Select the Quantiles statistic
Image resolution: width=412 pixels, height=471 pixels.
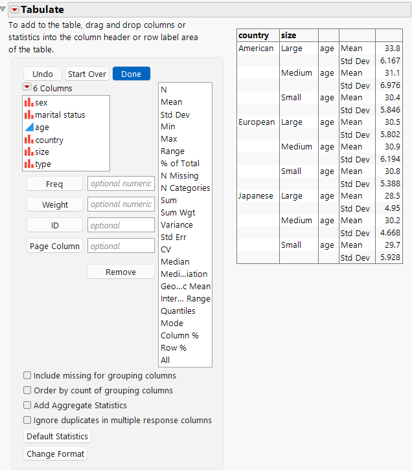pos(177,311)
